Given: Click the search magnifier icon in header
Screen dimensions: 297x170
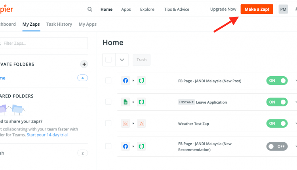Looking at the screenshot, I should tap(89, 9).
